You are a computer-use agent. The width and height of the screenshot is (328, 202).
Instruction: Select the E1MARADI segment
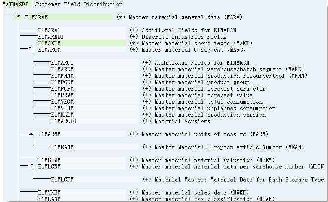[51, 37]
